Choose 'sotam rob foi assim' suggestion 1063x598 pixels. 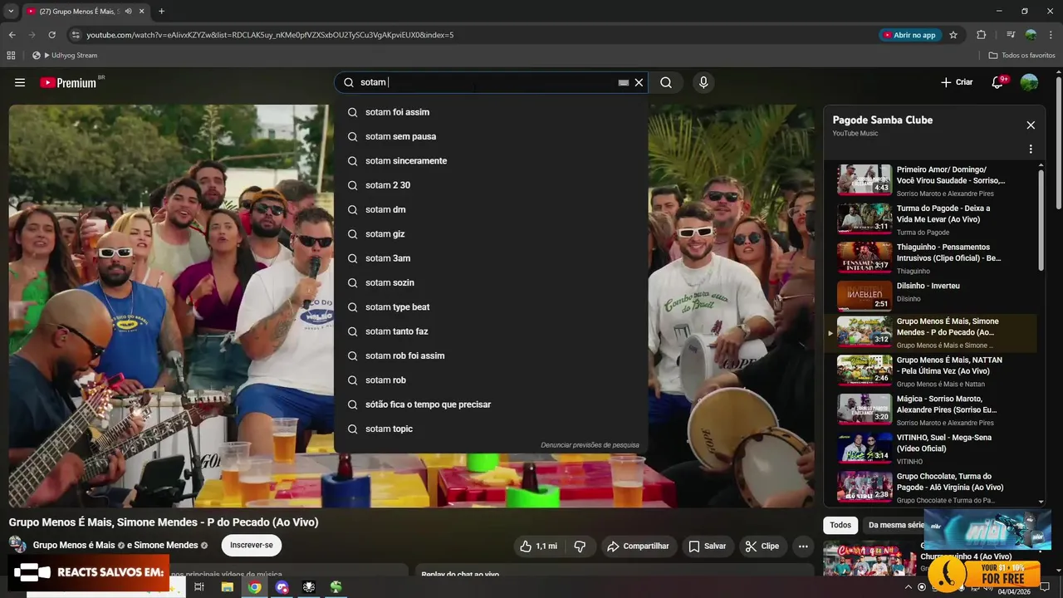tap(491, 355)
